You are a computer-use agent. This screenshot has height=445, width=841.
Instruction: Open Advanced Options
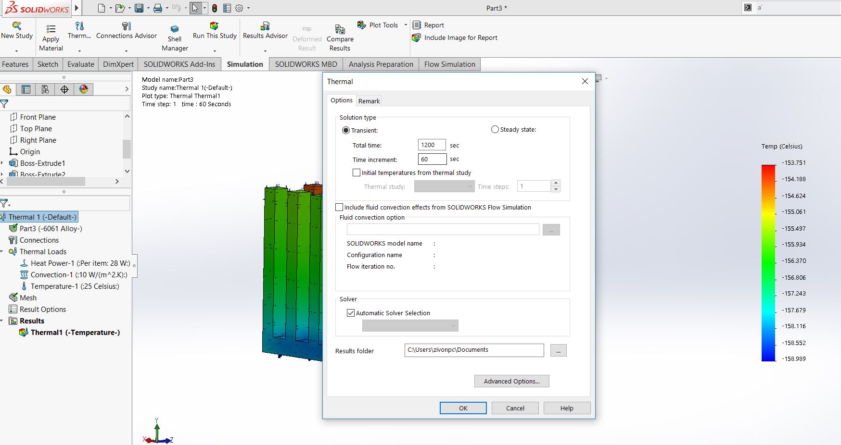[x=512, y=381]
